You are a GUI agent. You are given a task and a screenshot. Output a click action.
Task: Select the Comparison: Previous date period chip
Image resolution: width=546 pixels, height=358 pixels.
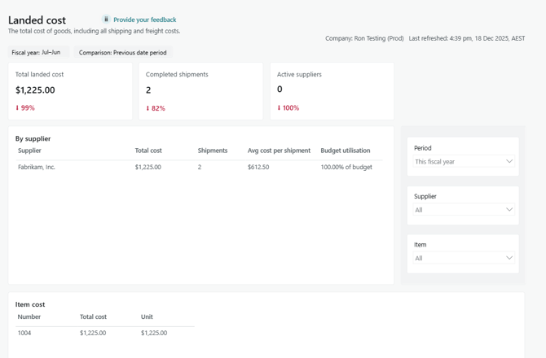(x=122, y=53)
